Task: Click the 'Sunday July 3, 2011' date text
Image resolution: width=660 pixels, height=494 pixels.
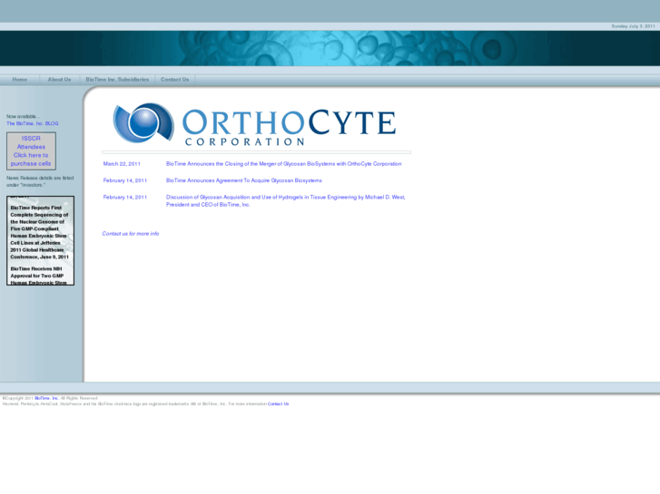Action: 633,26
